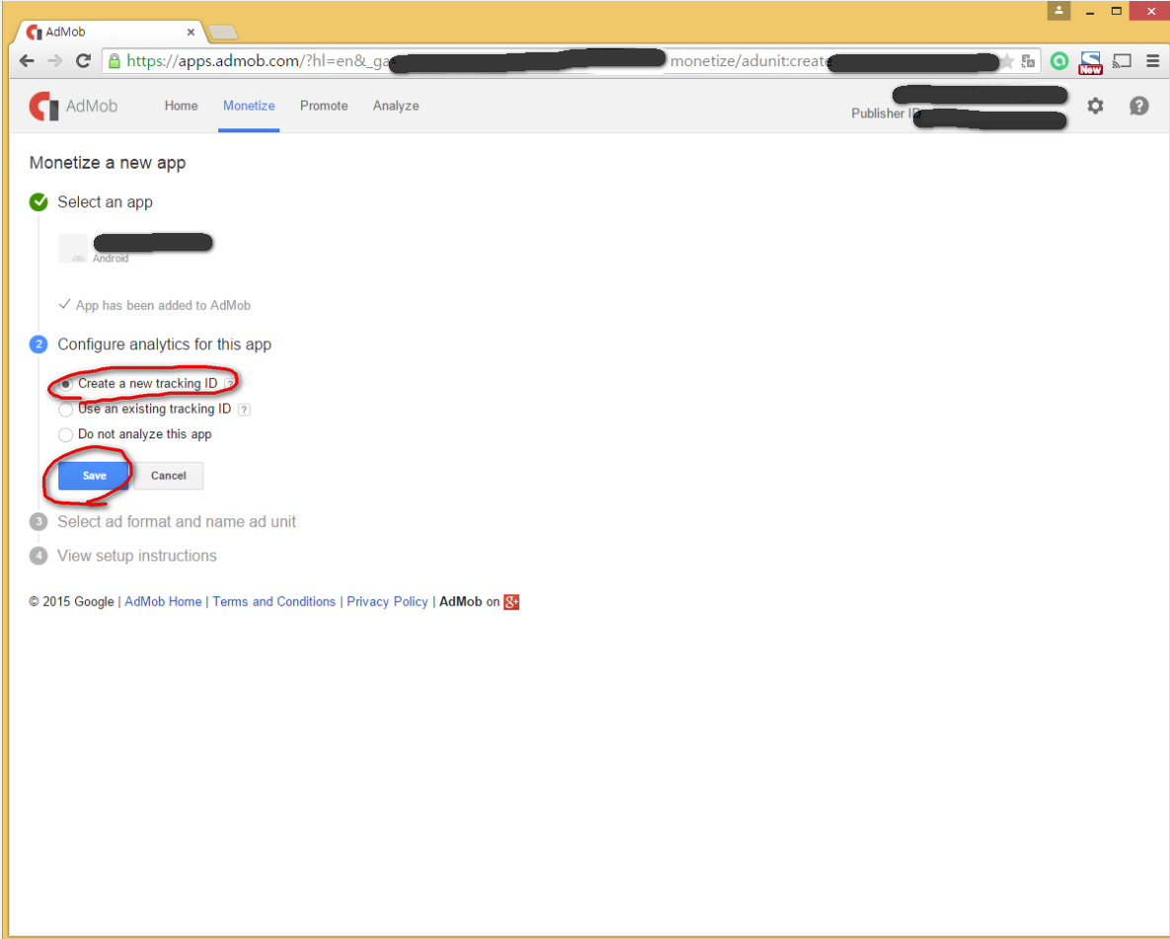The image size is (1170, 939).
Task: Click the green check beside Select an app
Action: tap(39, 202)
